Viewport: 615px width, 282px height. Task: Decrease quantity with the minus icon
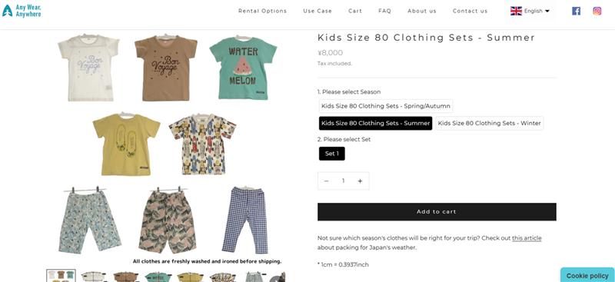coord(326,181)
